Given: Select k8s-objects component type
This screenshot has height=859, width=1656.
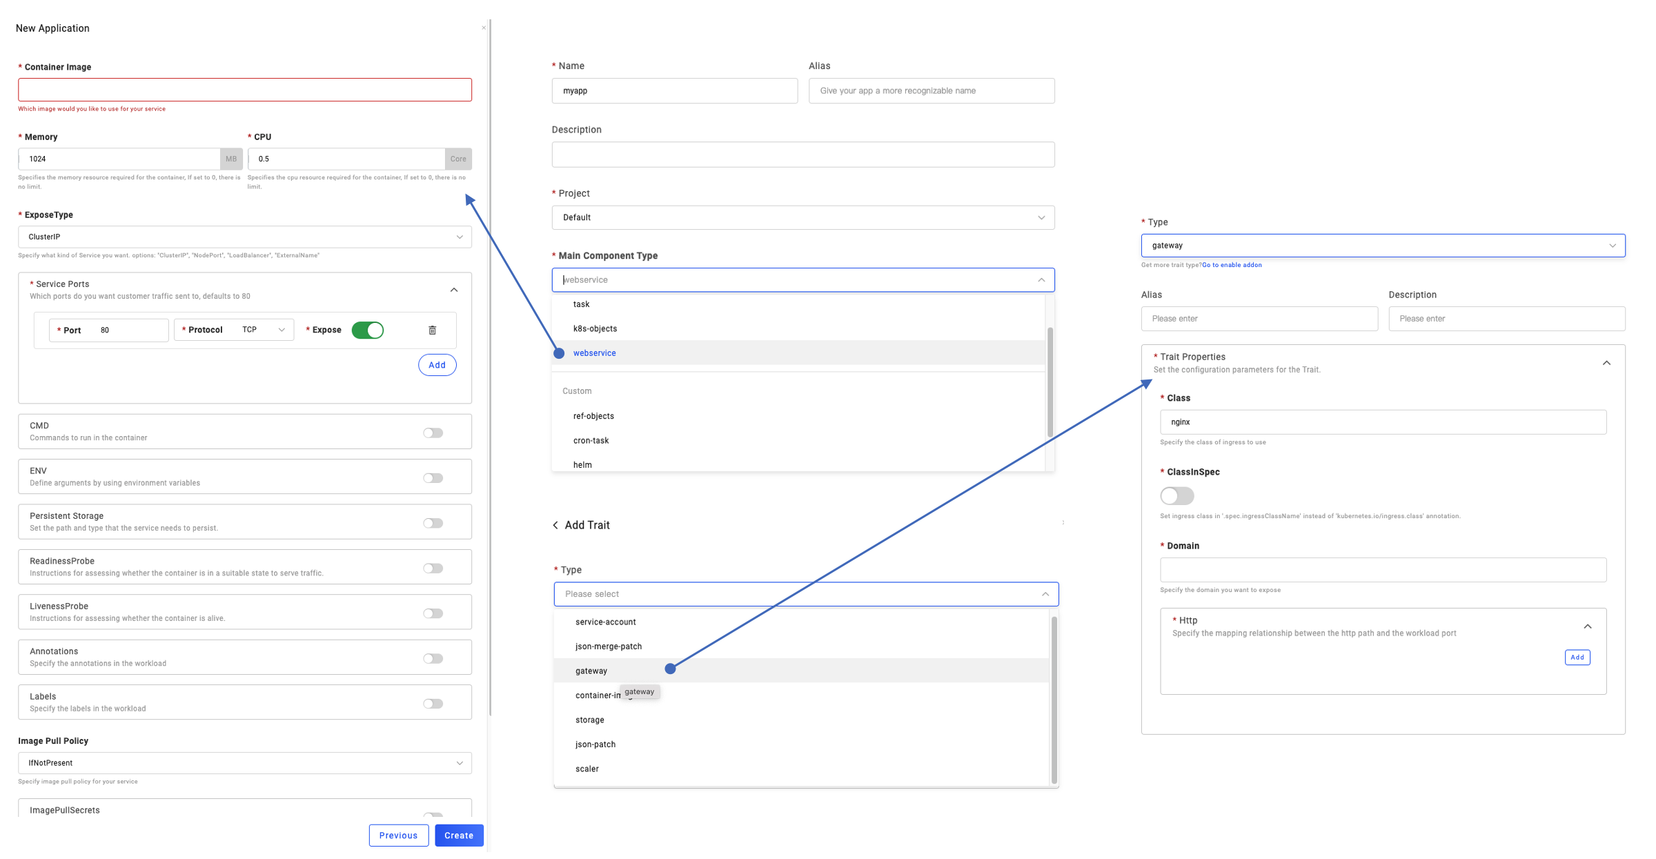Looking at the screenshot, I should [595, 328].
